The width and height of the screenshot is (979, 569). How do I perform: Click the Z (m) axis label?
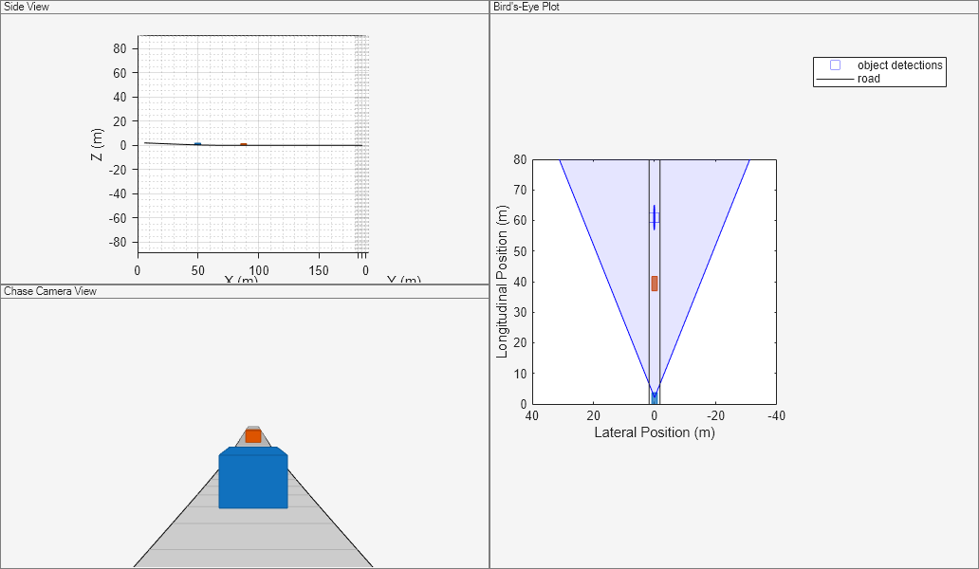pyautogui.click(x=96, y=145)
